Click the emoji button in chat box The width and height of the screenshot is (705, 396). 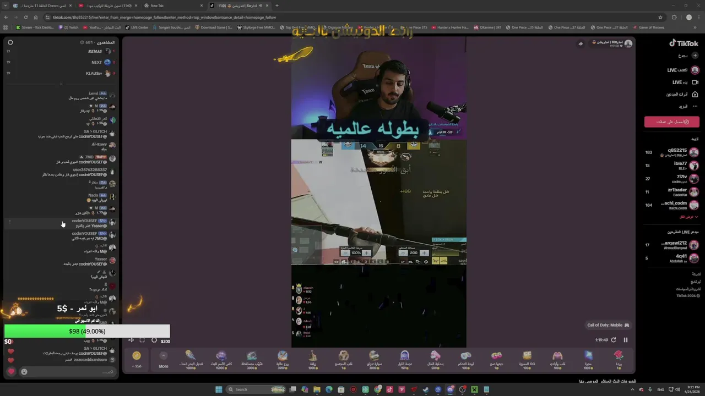coord(24,372)
